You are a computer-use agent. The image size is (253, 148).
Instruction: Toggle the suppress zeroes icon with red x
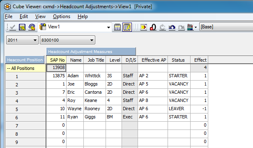coord(153,27)
